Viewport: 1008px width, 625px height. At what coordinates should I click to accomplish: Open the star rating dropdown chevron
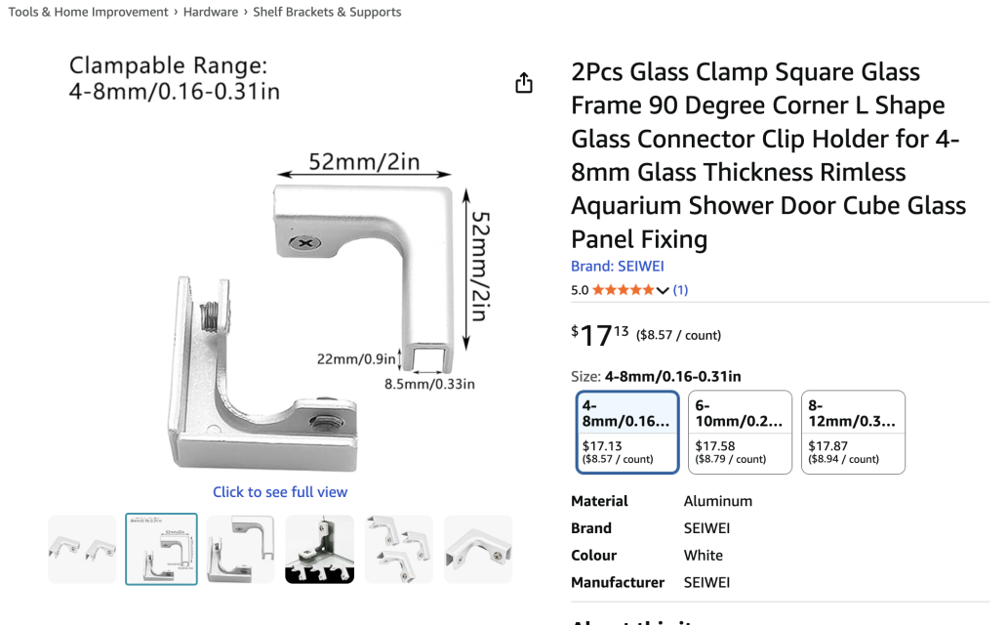coord(664,290)
